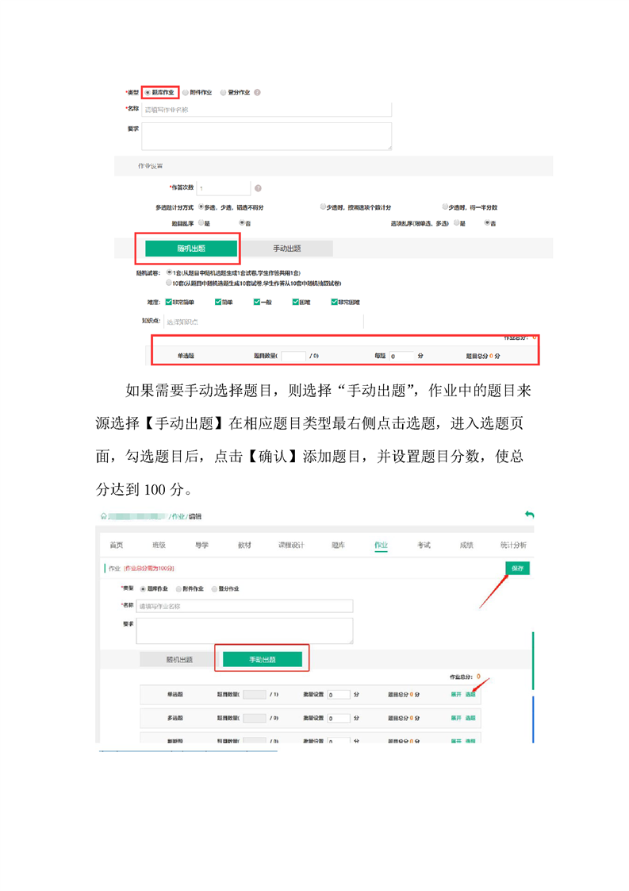Click 批量设置 score input in 多选题 row

[x=339, y=718]
